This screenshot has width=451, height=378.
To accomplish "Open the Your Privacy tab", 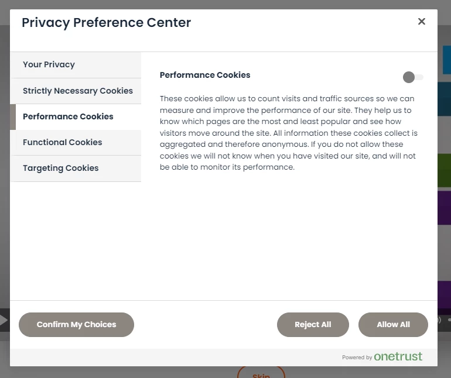I will point(76,65).
